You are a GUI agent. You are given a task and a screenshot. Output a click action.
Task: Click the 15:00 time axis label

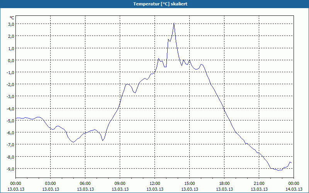[190, 184]
